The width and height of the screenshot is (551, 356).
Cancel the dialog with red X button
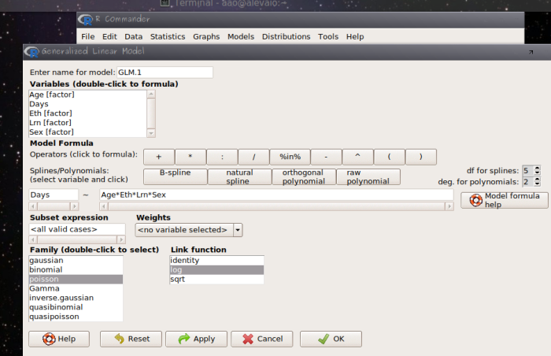click(x=262, y=339)
